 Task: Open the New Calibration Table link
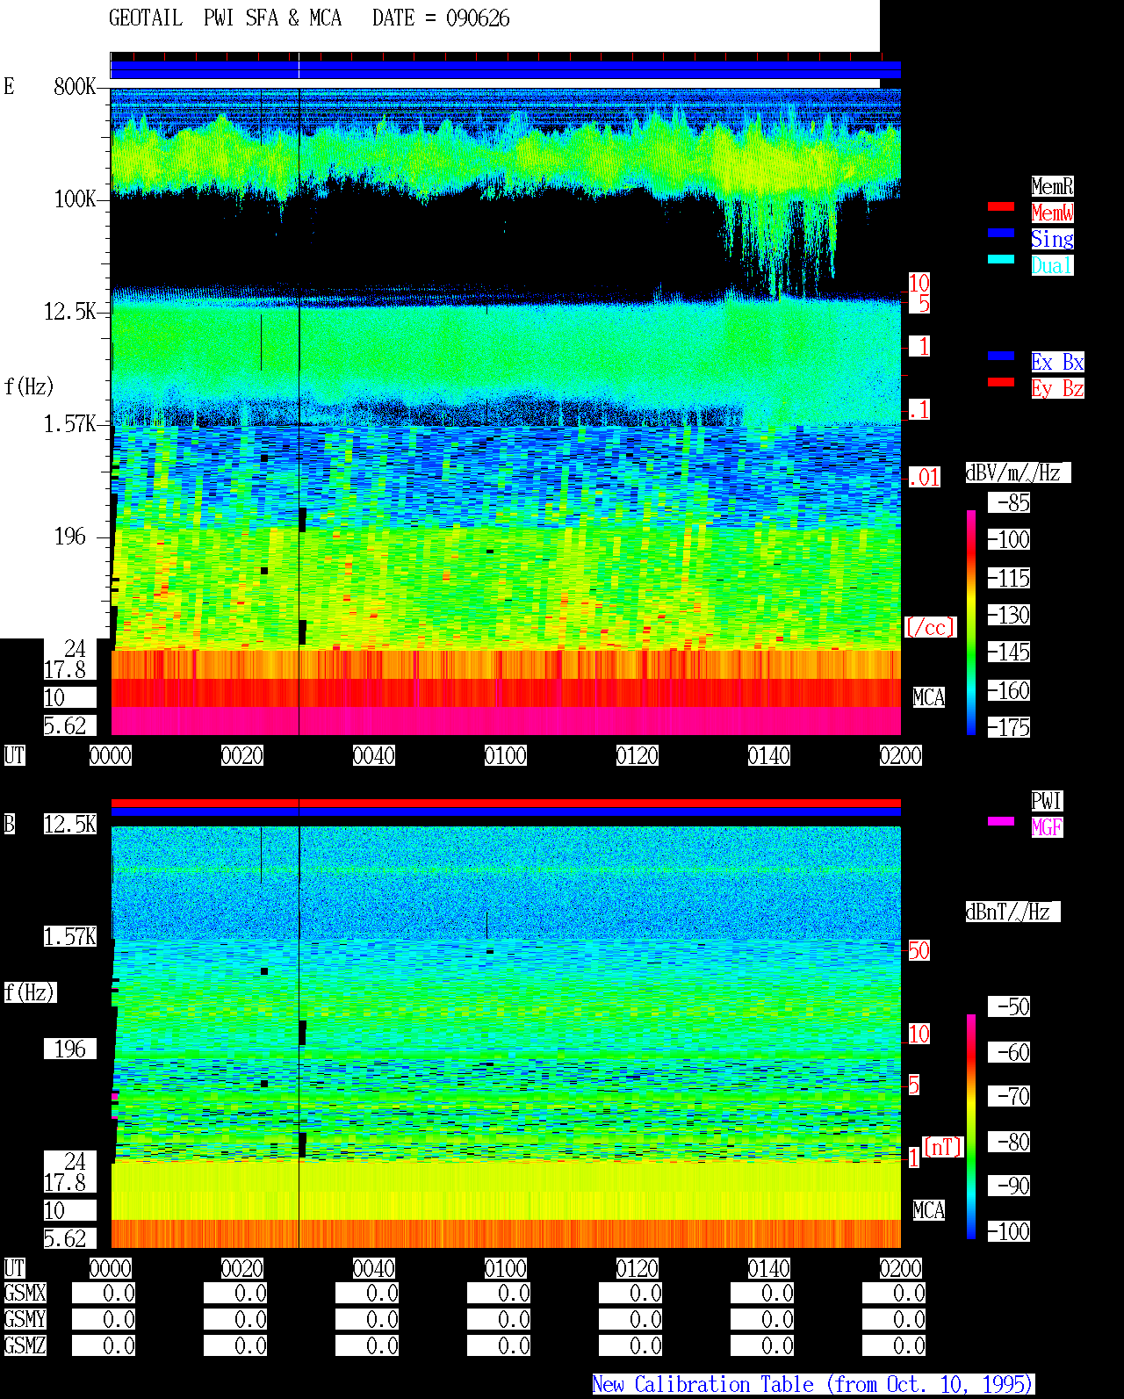813,1384
